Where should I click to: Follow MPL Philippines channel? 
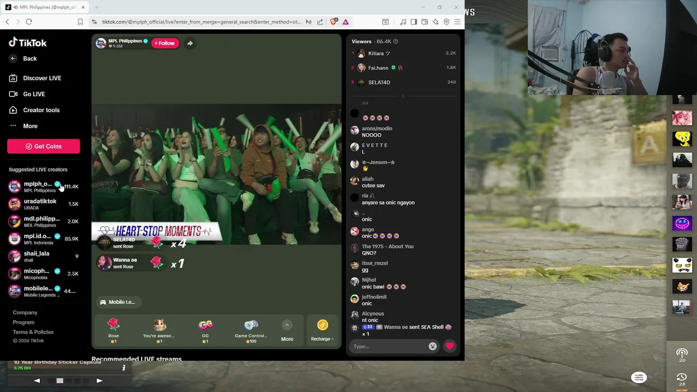pos(165,43)
